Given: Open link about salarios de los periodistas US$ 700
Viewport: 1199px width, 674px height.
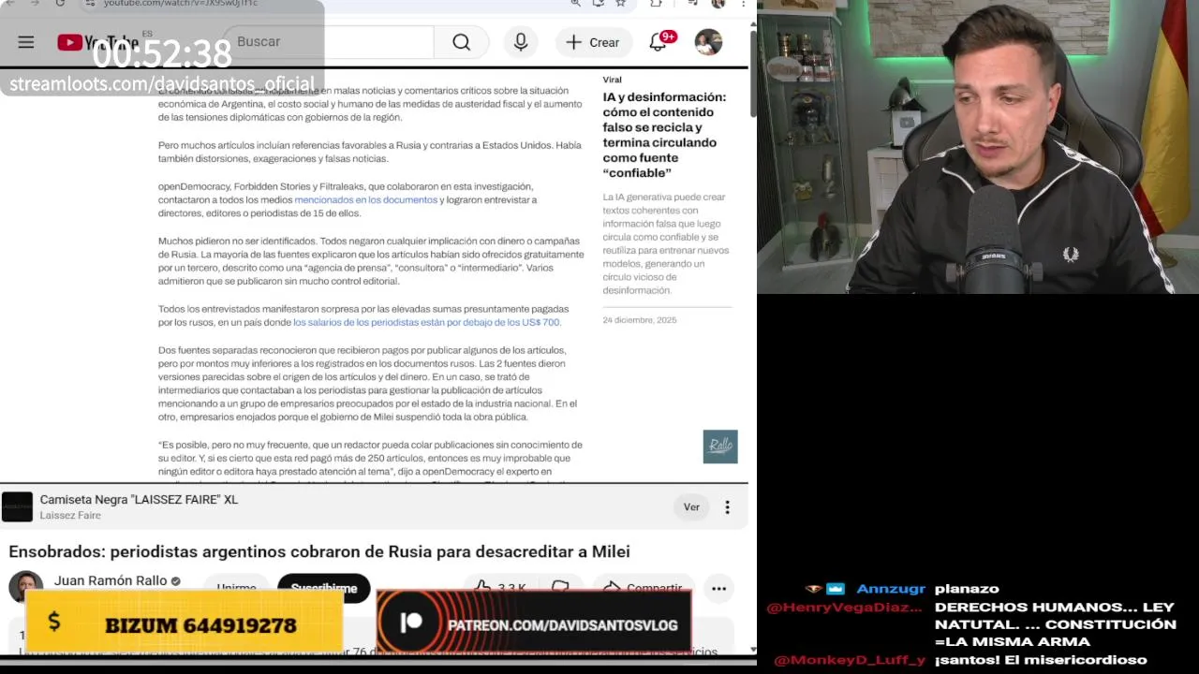Looking at the screenshot, I should [x=426, y=322].
